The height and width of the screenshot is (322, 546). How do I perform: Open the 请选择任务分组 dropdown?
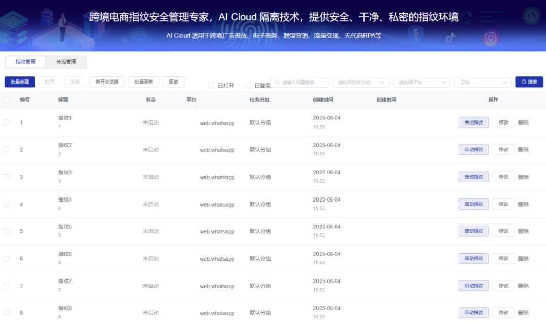[x=360, y=83]
